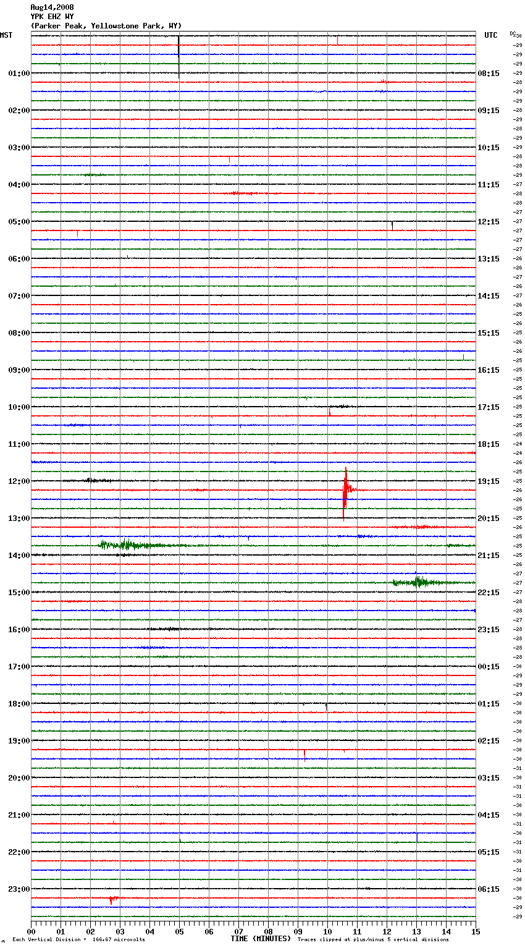Click the black spike on the 18:00 trace

coord(326,706)
